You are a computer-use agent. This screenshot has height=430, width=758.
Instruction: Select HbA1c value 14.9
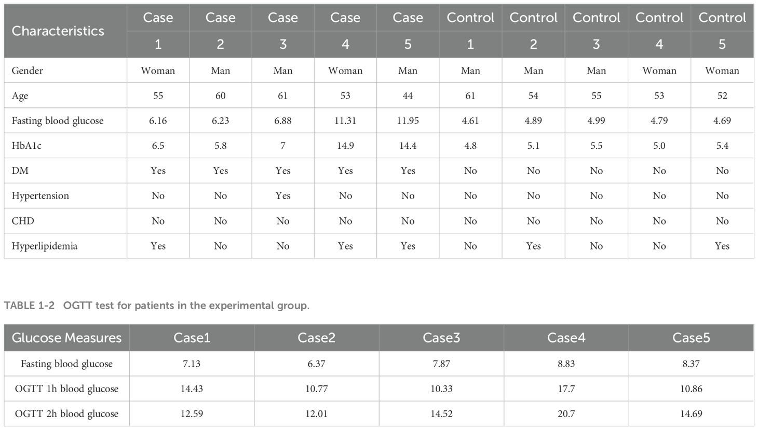click(345, 146)
